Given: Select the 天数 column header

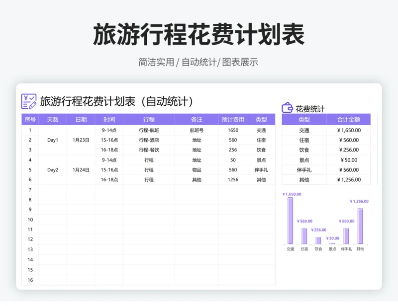Looking at the screenshot, I should pyautogui.click(x=53, y=119).
